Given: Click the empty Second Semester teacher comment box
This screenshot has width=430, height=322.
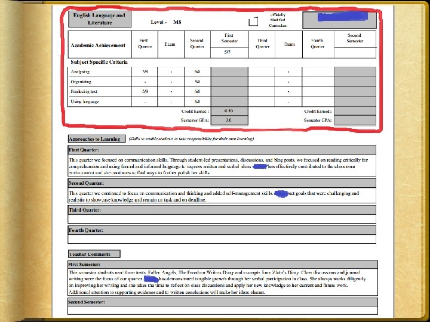Looking at the screenshot, I should click(223, 310).
